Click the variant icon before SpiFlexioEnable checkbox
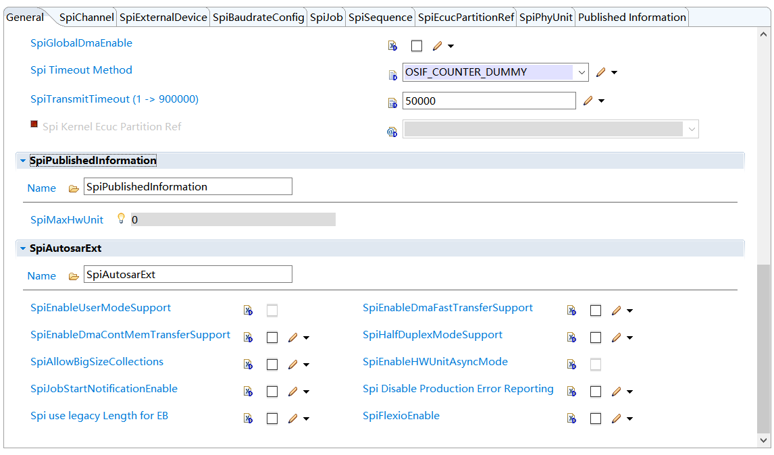774x455 pixels. click(x=571, y=419)
